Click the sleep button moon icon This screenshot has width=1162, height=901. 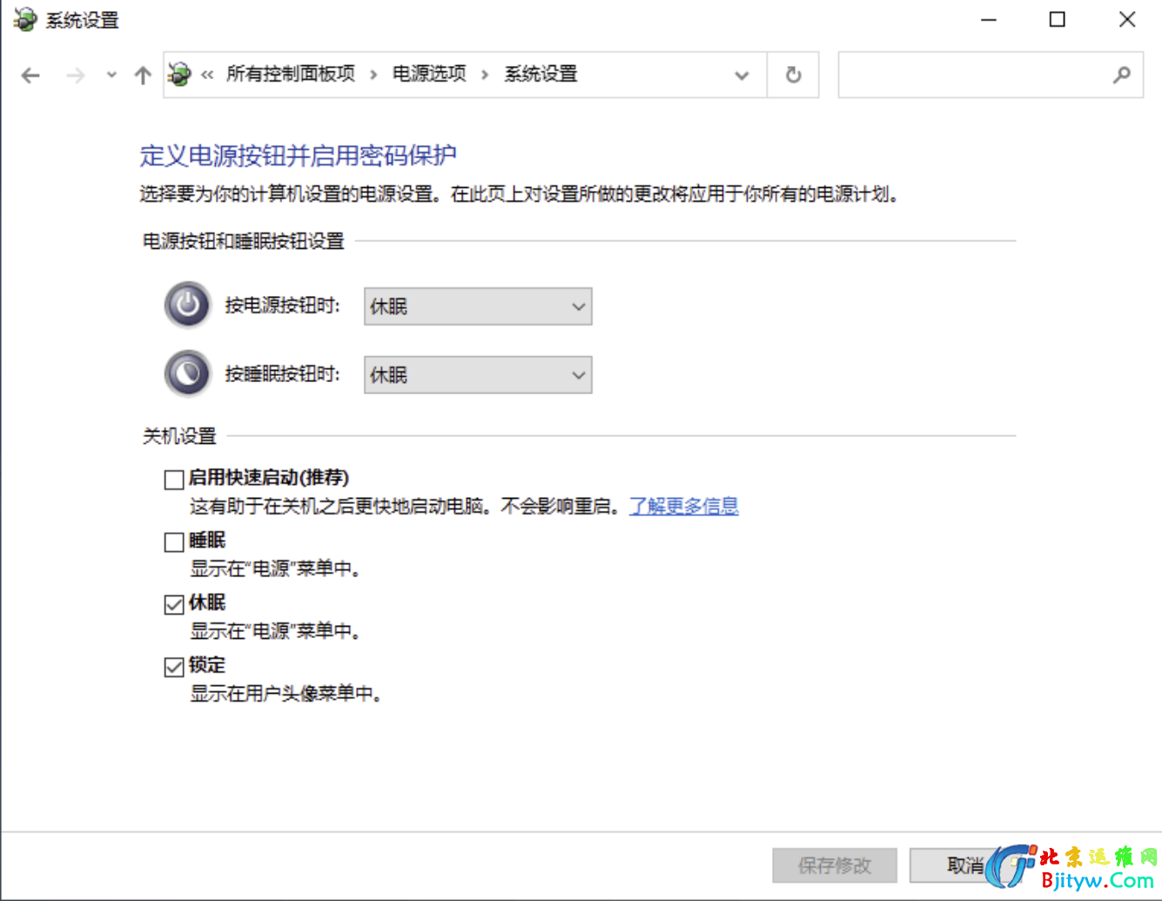(187, 373)
